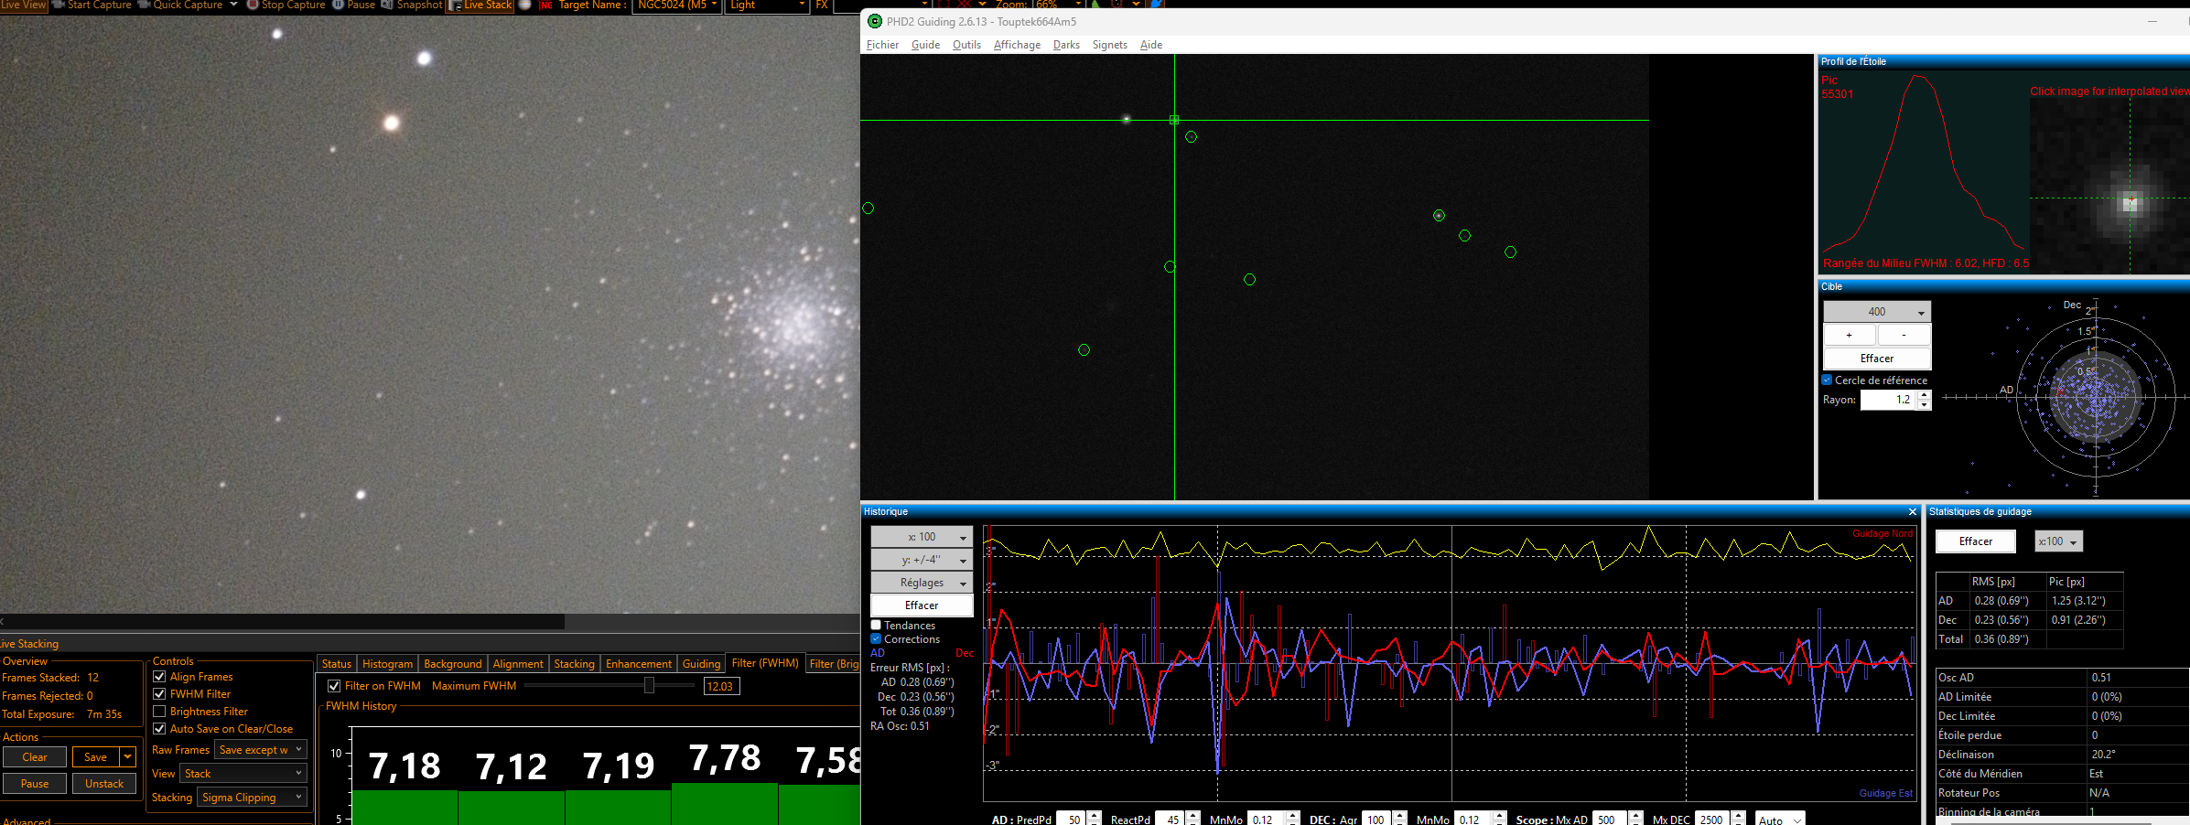Toggle the Live Stack toolbar button
Image resolution: width=2190 pixels, height=825 pixels.
tap(480, 5)
